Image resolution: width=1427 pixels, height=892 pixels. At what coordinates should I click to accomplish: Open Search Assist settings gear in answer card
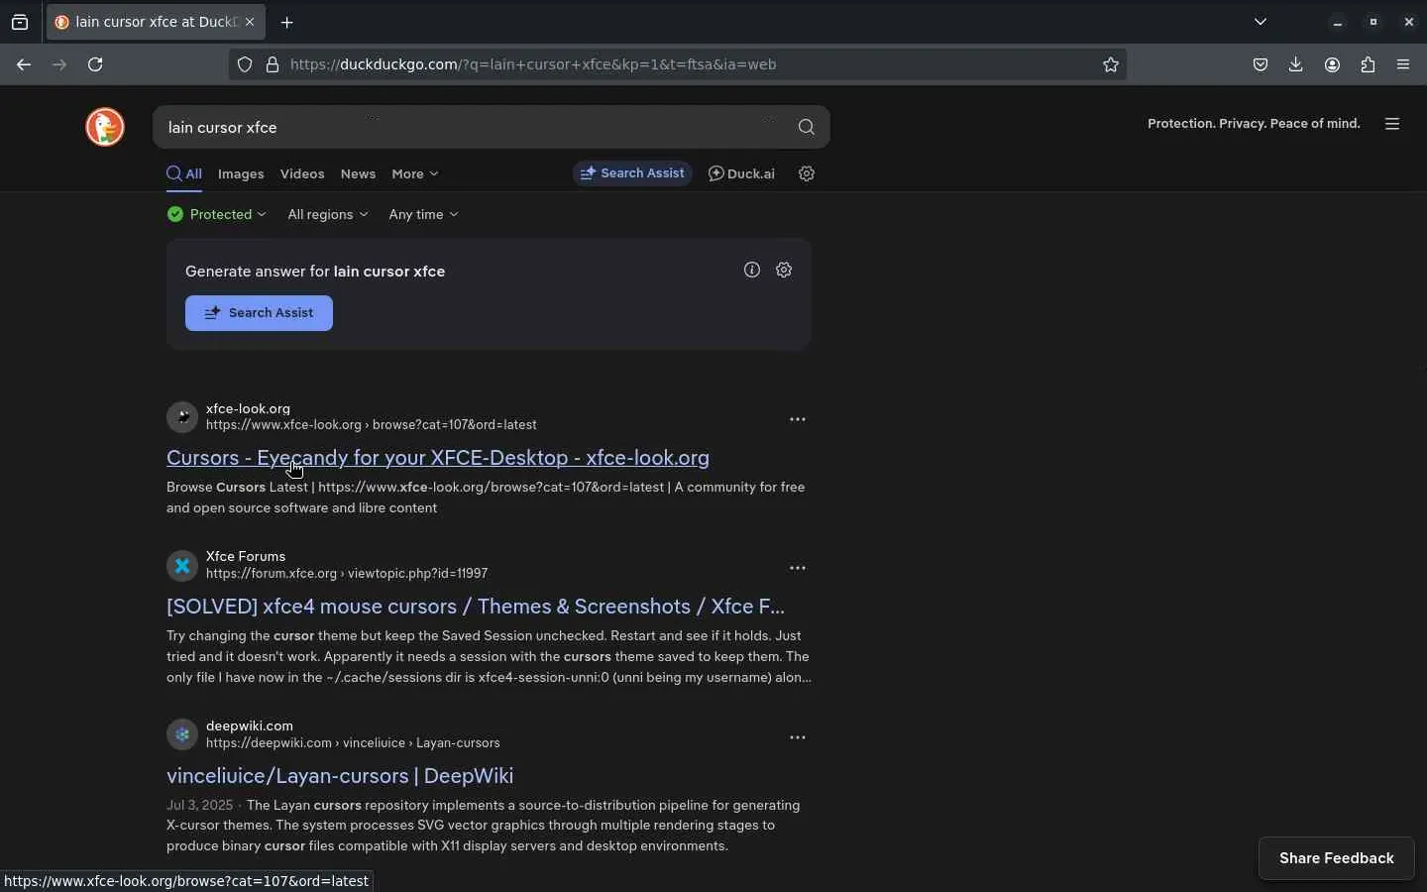(x=785, y=271)
